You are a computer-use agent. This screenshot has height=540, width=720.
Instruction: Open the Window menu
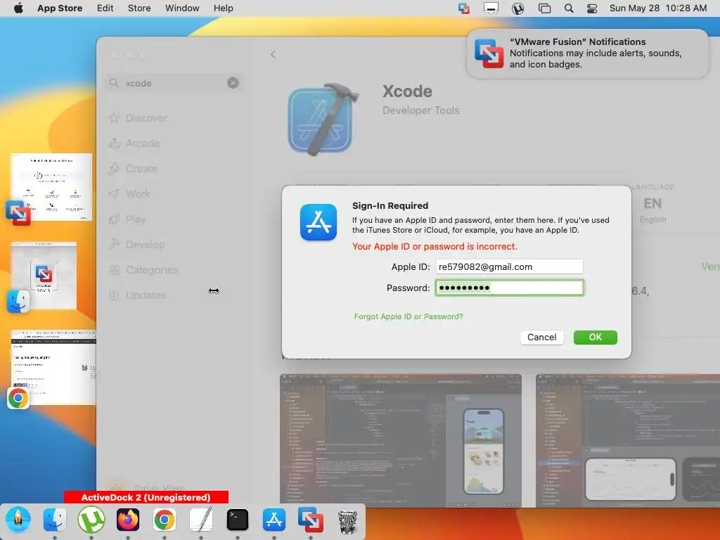pos(182,8)
